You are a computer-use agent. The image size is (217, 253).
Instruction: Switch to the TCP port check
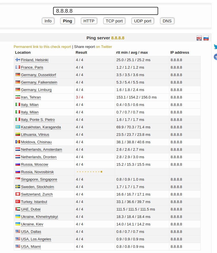(114, 21)
